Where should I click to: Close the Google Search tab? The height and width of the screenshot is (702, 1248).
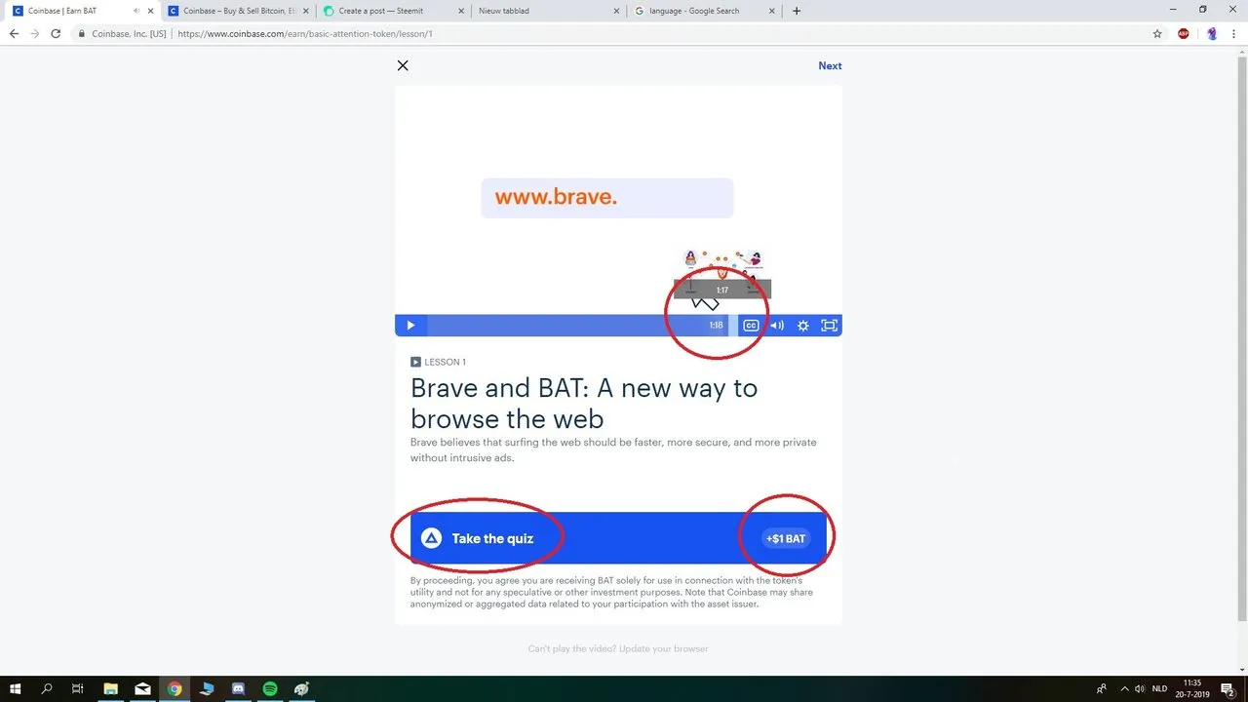[x=772, y=11]
